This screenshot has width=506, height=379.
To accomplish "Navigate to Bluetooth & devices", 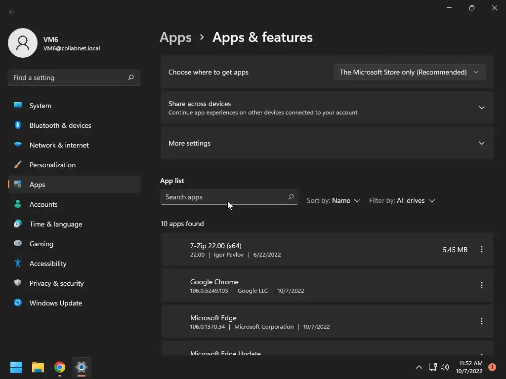I will point(60,125).
